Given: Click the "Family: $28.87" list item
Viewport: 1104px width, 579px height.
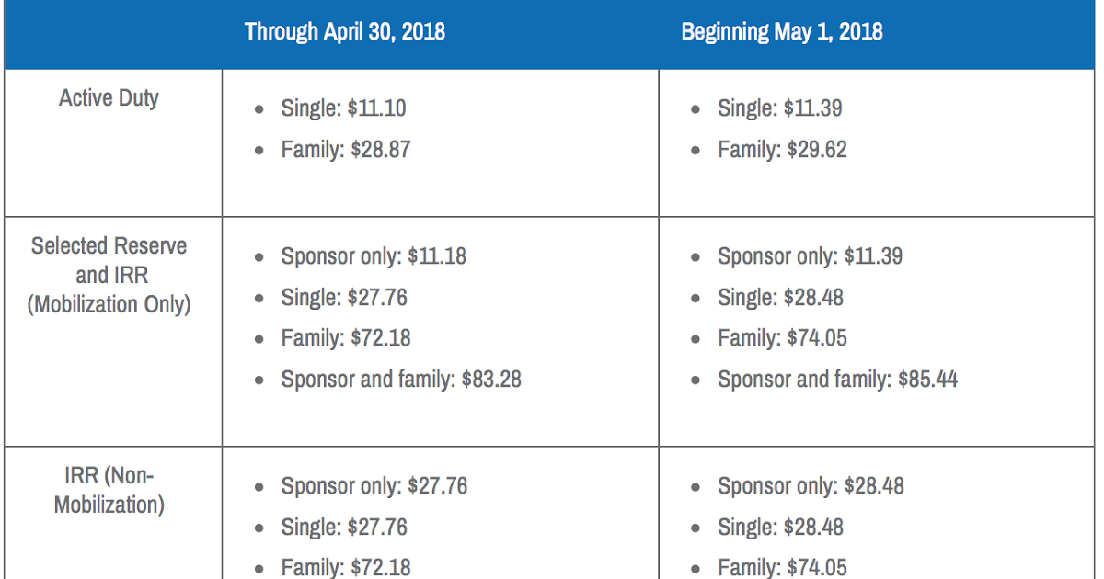Looking at the screenshot, I should click(x=345, y=150).
